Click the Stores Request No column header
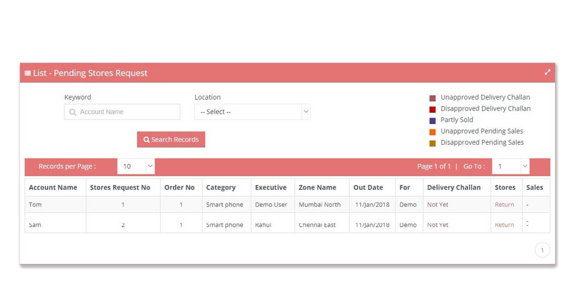575x306 pixels. click(122, 187)
